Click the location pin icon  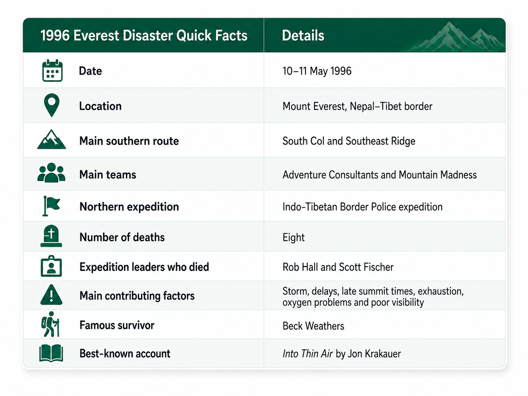pyautogui.click(x=51, y=105)
